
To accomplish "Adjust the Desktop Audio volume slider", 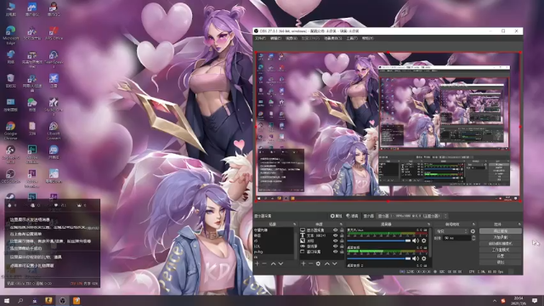I will click(x=379, y=258).
